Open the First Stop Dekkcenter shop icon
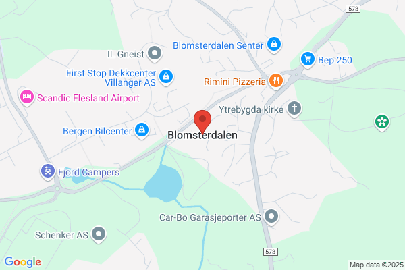Screen dimensions: 405x270 [x=166, y=77]
